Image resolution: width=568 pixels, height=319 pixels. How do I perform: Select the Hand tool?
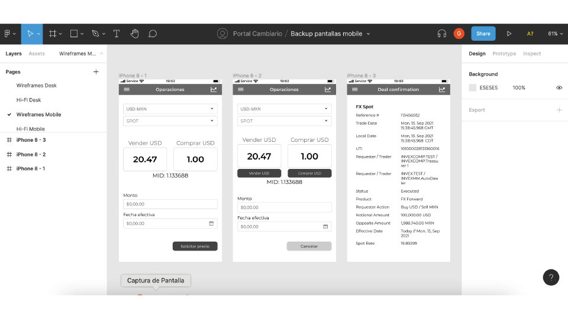(134, 34)
